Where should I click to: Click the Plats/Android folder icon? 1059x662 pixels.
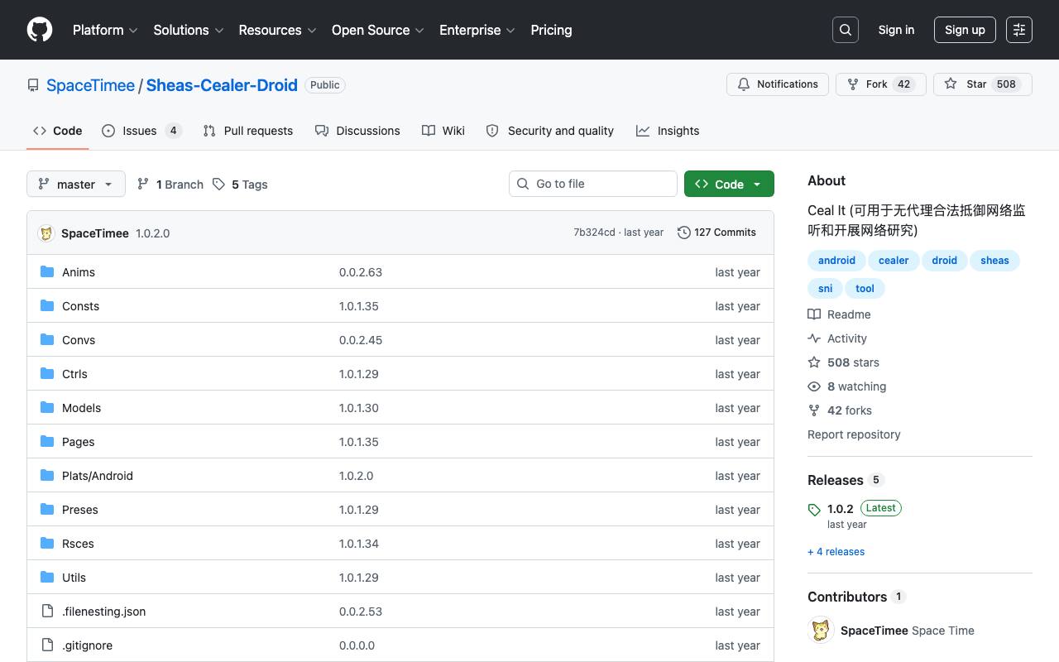47,475
